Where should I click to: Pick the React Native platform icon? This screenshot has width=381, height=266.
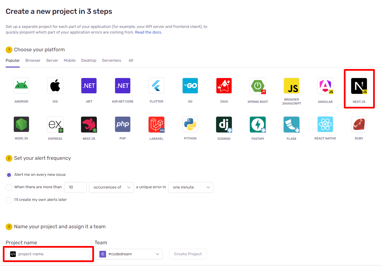(325, 124)
